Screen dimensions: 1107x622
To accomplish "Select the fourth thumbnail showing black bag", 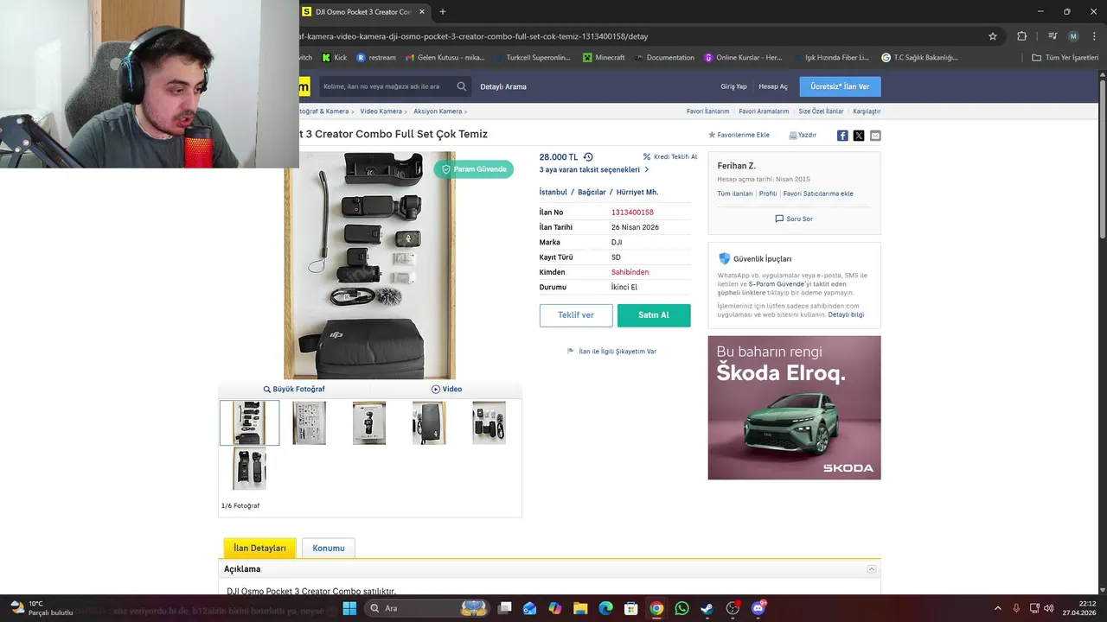I will [429, 422].
